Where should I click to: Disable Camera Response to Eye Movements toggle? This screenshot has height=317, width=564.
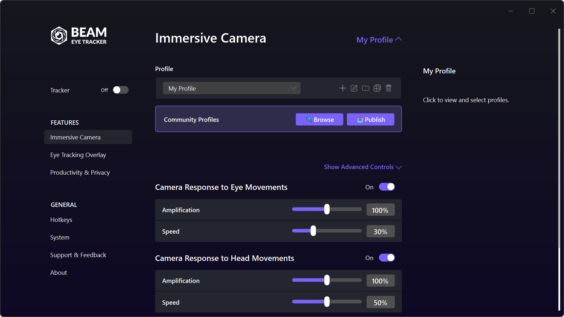click(x=387, y=187)
